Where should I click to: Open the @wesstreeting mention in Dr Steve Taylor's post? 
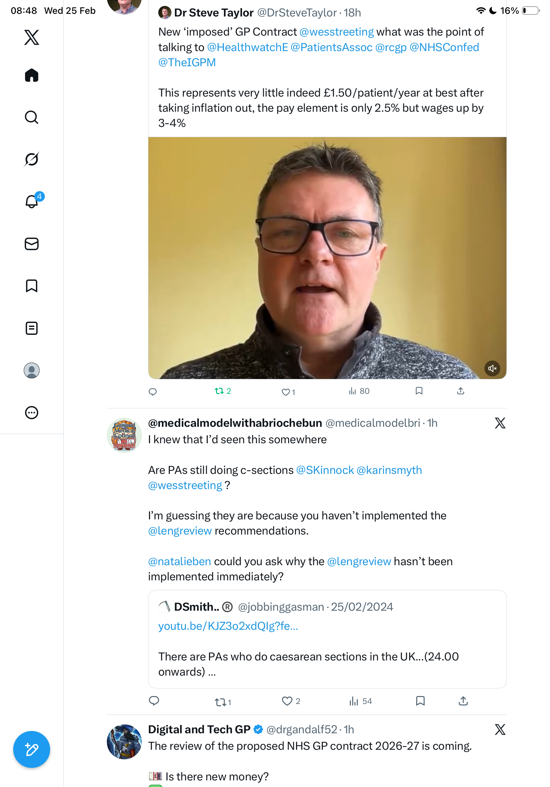[336, 32]
